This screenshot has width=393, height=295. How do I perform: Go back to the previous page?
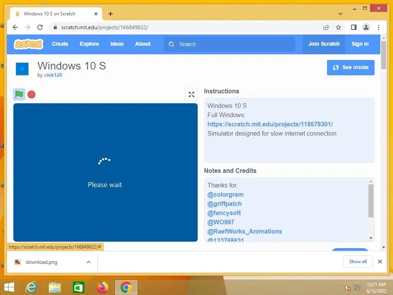coord(15,27)
